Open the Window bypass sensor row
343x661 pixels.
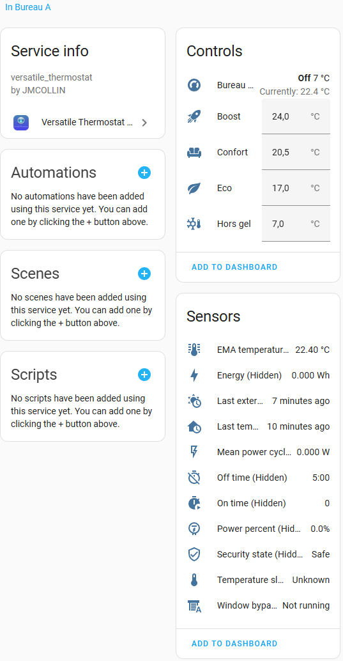pos(258,606)
